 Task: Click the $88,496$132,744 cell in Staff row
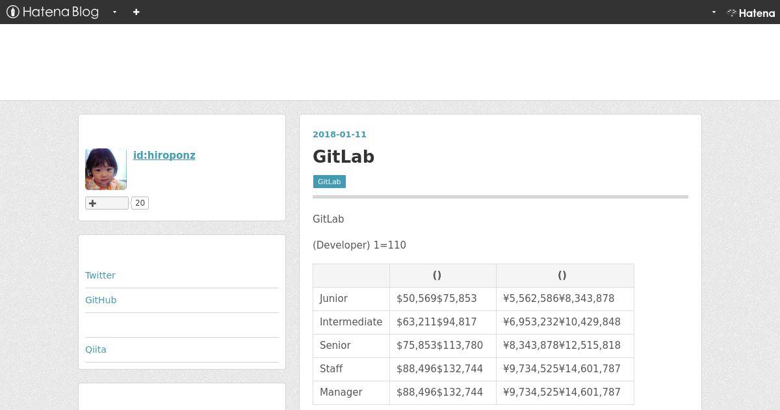(x=443, y=369)
